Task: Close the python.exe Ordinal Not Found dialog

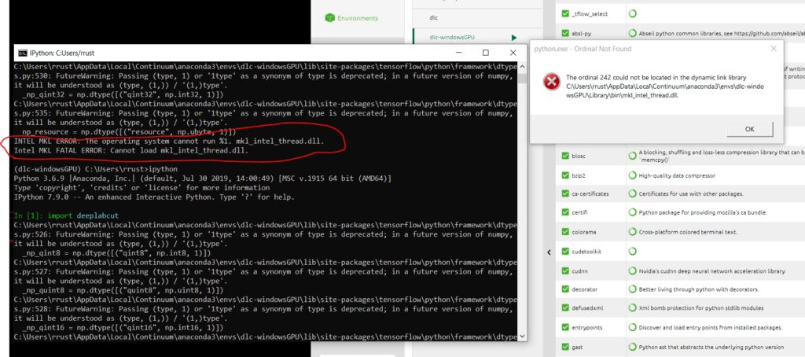Action: pos(774,48)
